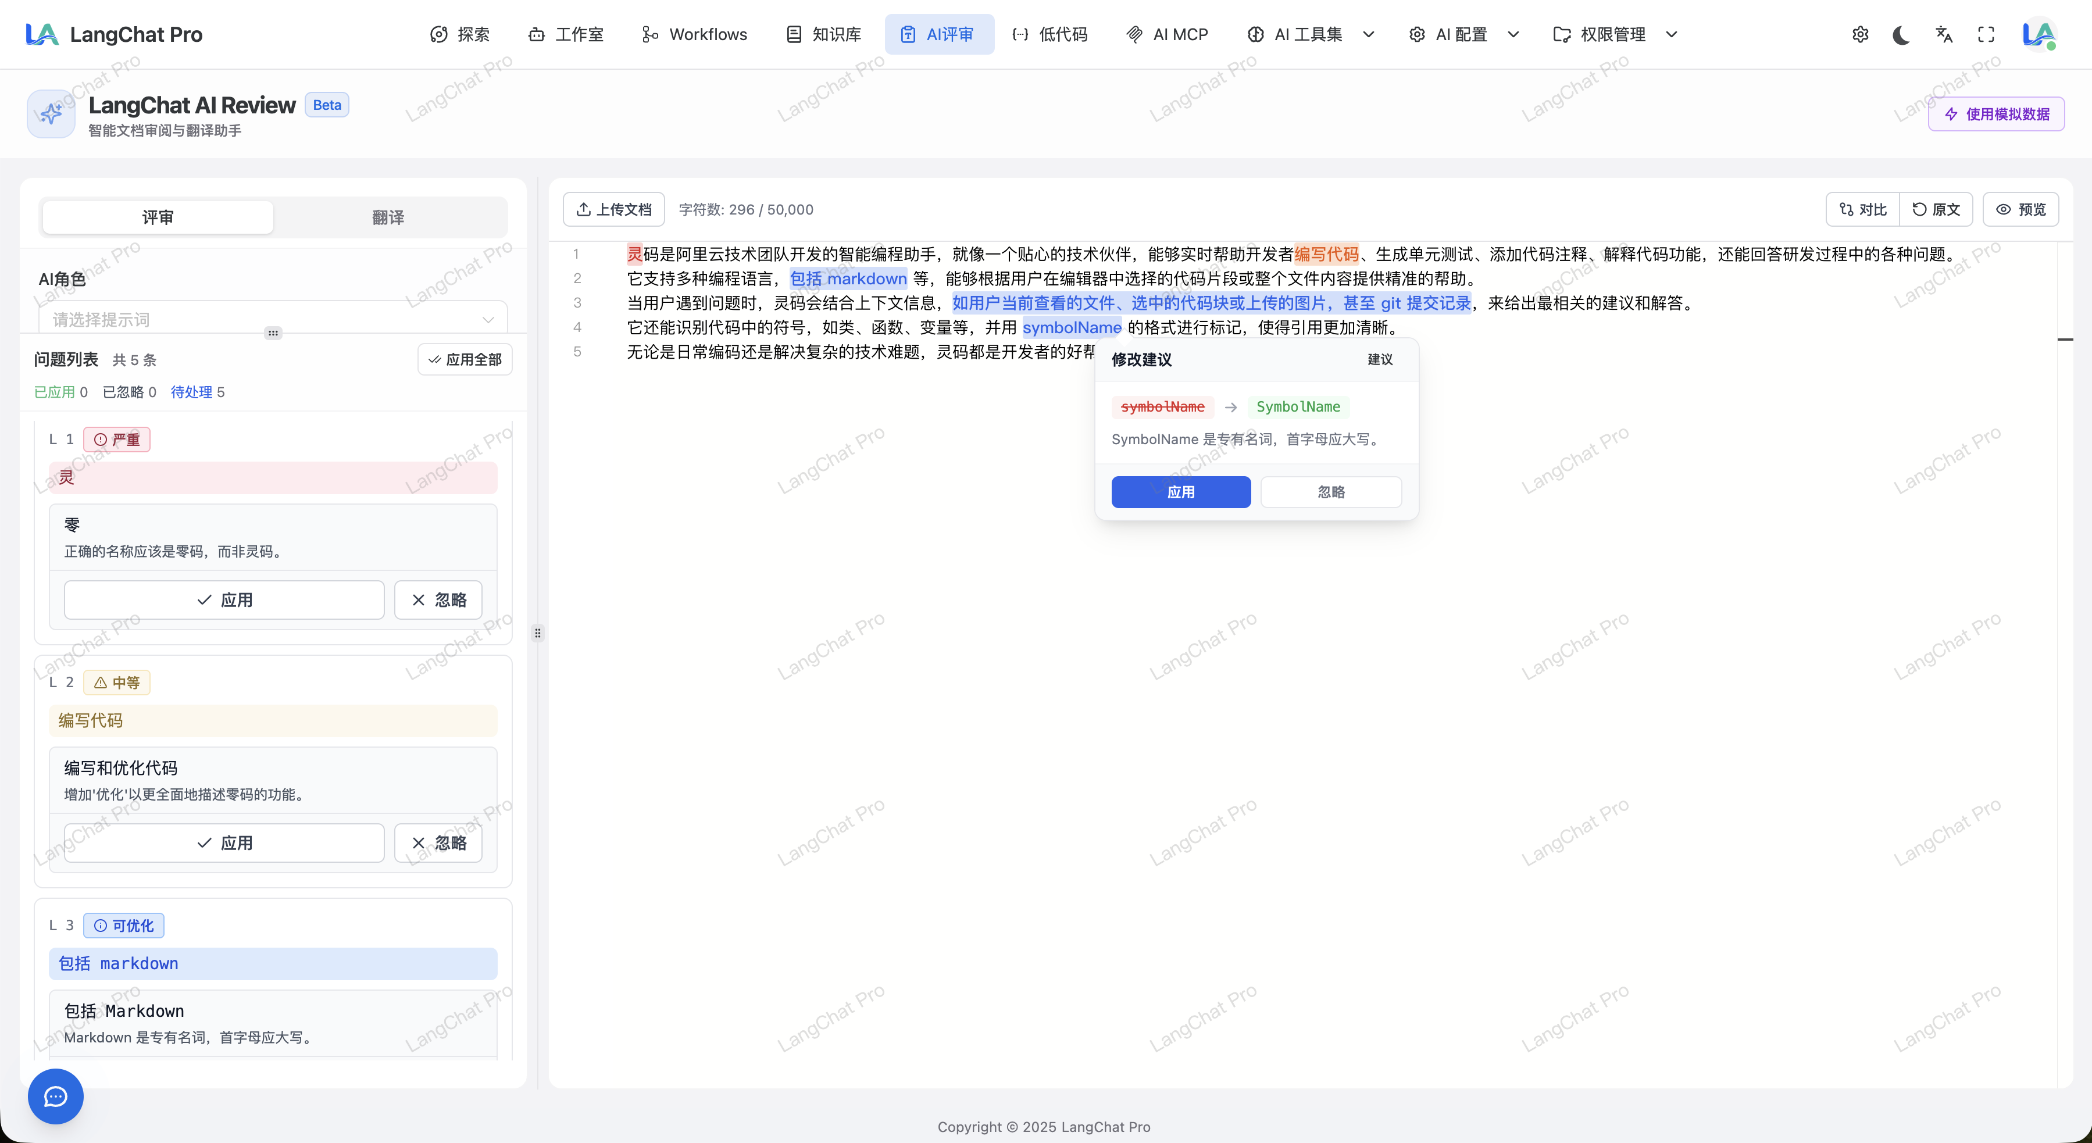Click the language translate icon
This screenshot has height=1143, width=2092.
click(x=1943, y=35)
